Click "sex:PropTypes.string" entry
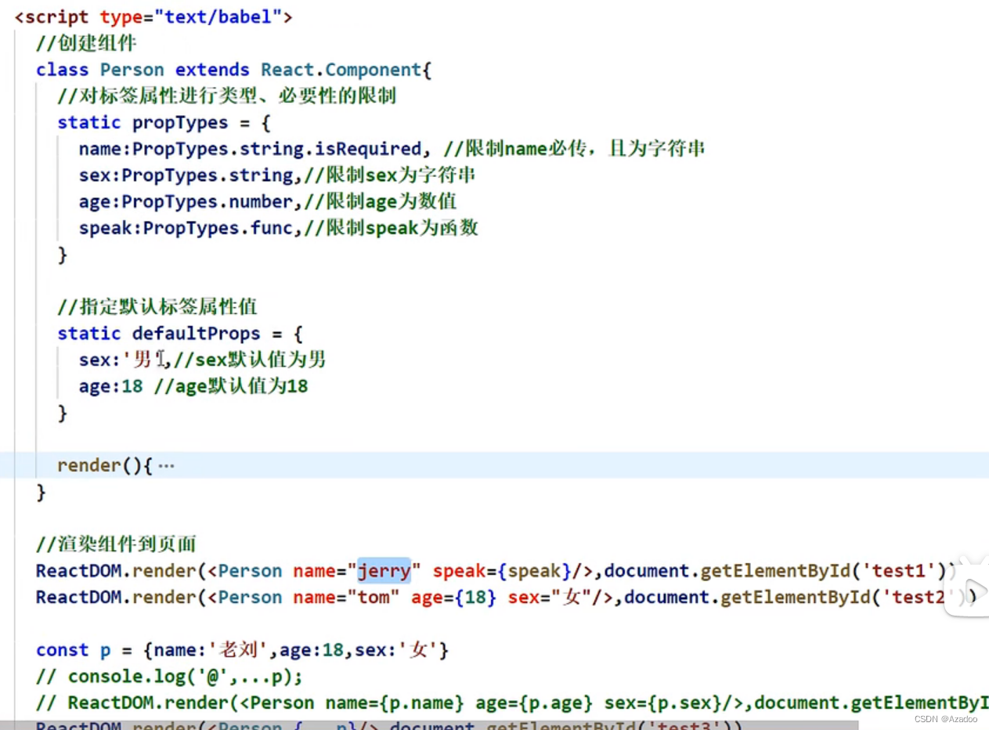Image resolution: width=989 pixels, height=730 pixels. (186, 175)
